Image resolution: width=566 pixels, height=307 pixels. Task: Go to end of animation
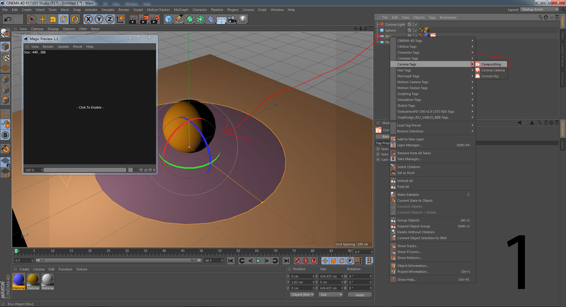click(286, 261)
